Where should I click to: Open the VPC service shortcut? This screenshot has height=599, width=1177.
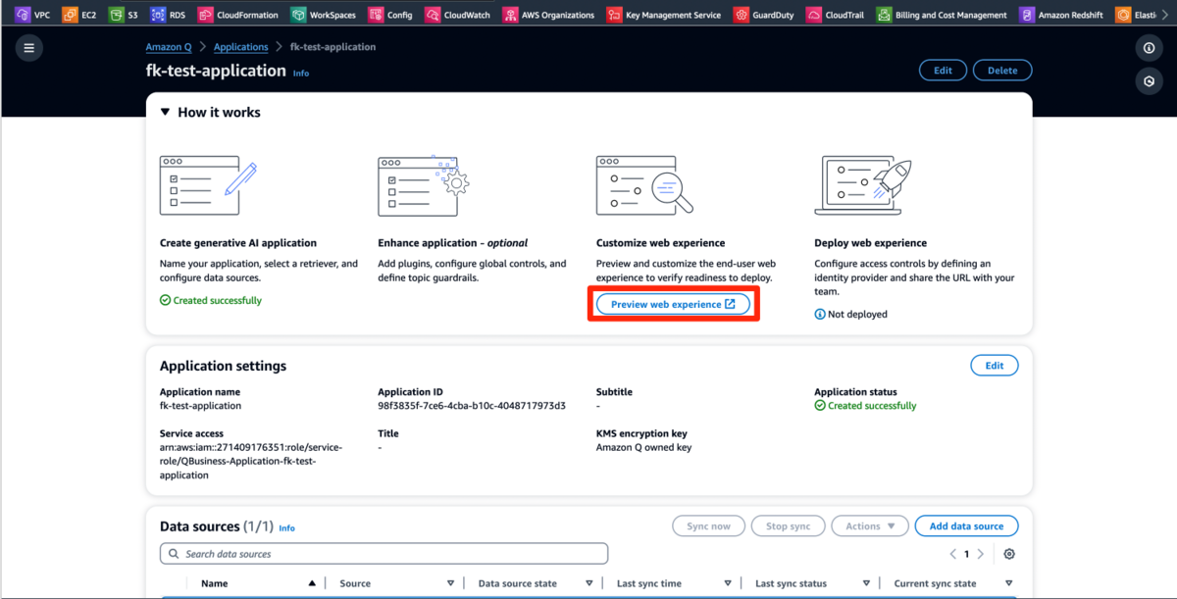[x=32, y=15]
